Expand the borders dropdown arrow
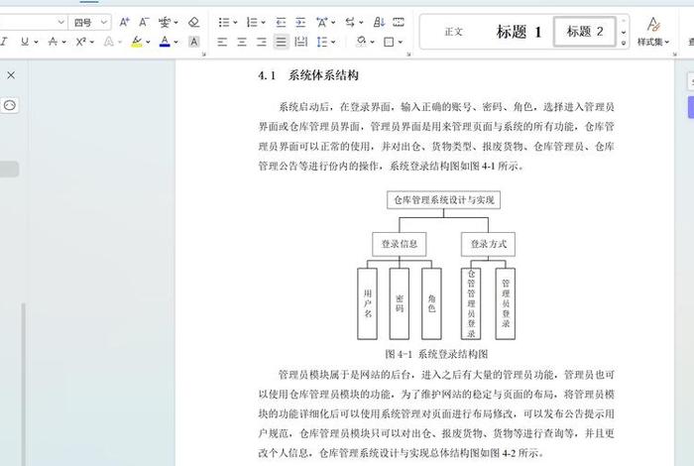 click(401, 42)
